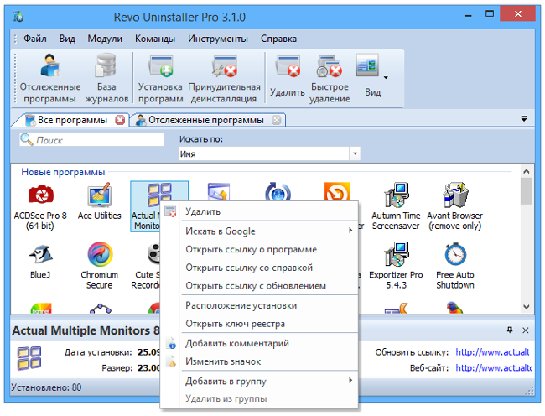This screenshot has height=416, width=545.
Task: Open the Команды menu
Action: (155, 39)
